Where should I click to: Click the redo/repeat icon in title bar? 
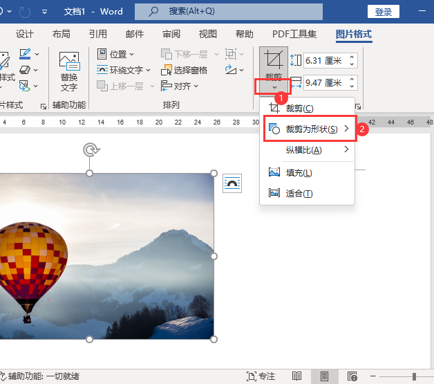[x=25, y=12]
